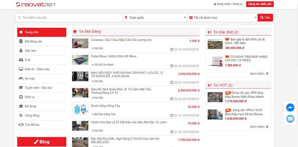Screen dimensions: 298x147
Task: Click the Xe máy motorcycle icon
Action: pyautogui.click(x=21, y=78)
